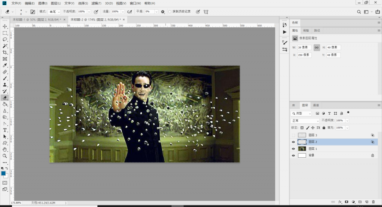Hide layer 图层 1 visibility eye
This screenshot has width=382, height=207.
click(x=293, y=149)
